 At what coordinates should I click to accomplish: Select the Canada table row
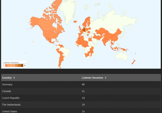click(81, 91)
